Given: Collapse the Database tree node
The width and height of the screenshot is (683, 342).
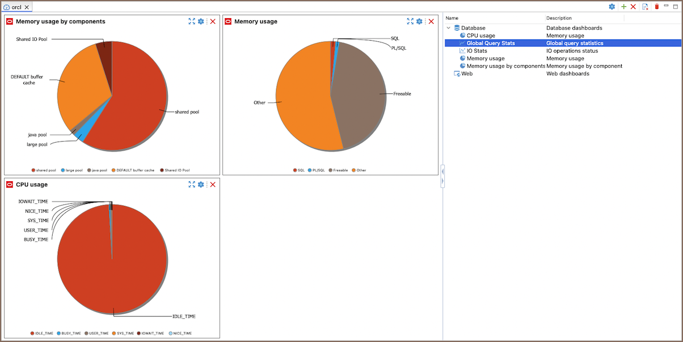Looking at the screenshot, I should pyautogui.click(x=449, y=28).
